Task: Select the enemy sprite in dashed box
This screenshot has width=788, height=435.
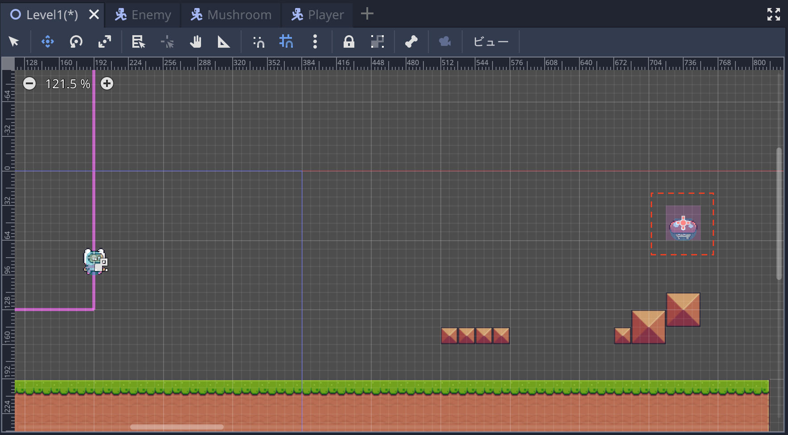Action: click(683, 224)
